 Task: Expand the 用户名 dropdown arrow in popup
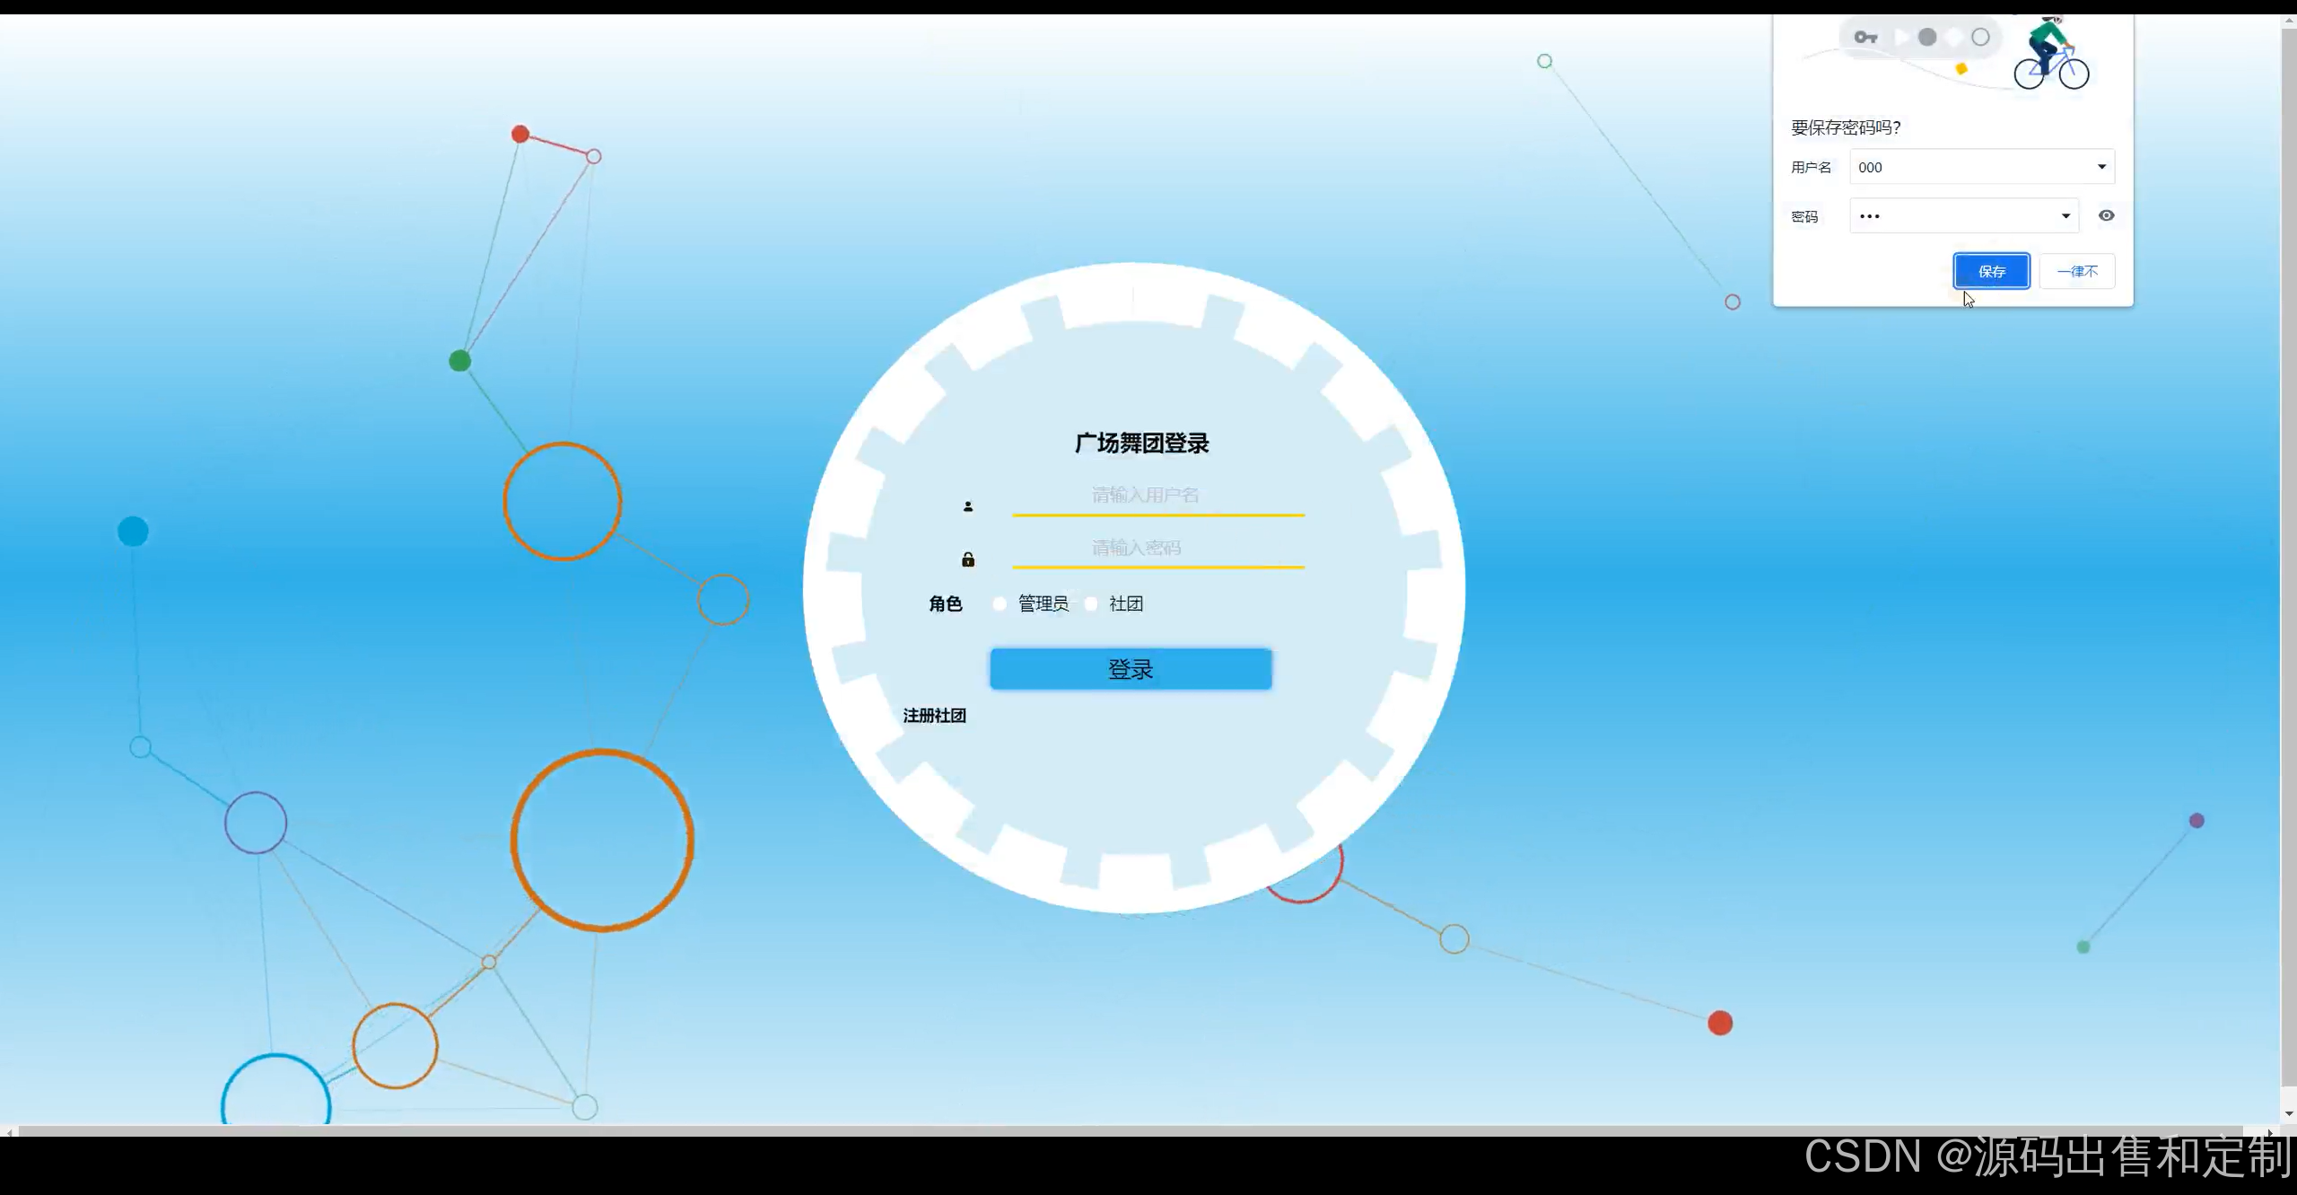(2100, 167)
